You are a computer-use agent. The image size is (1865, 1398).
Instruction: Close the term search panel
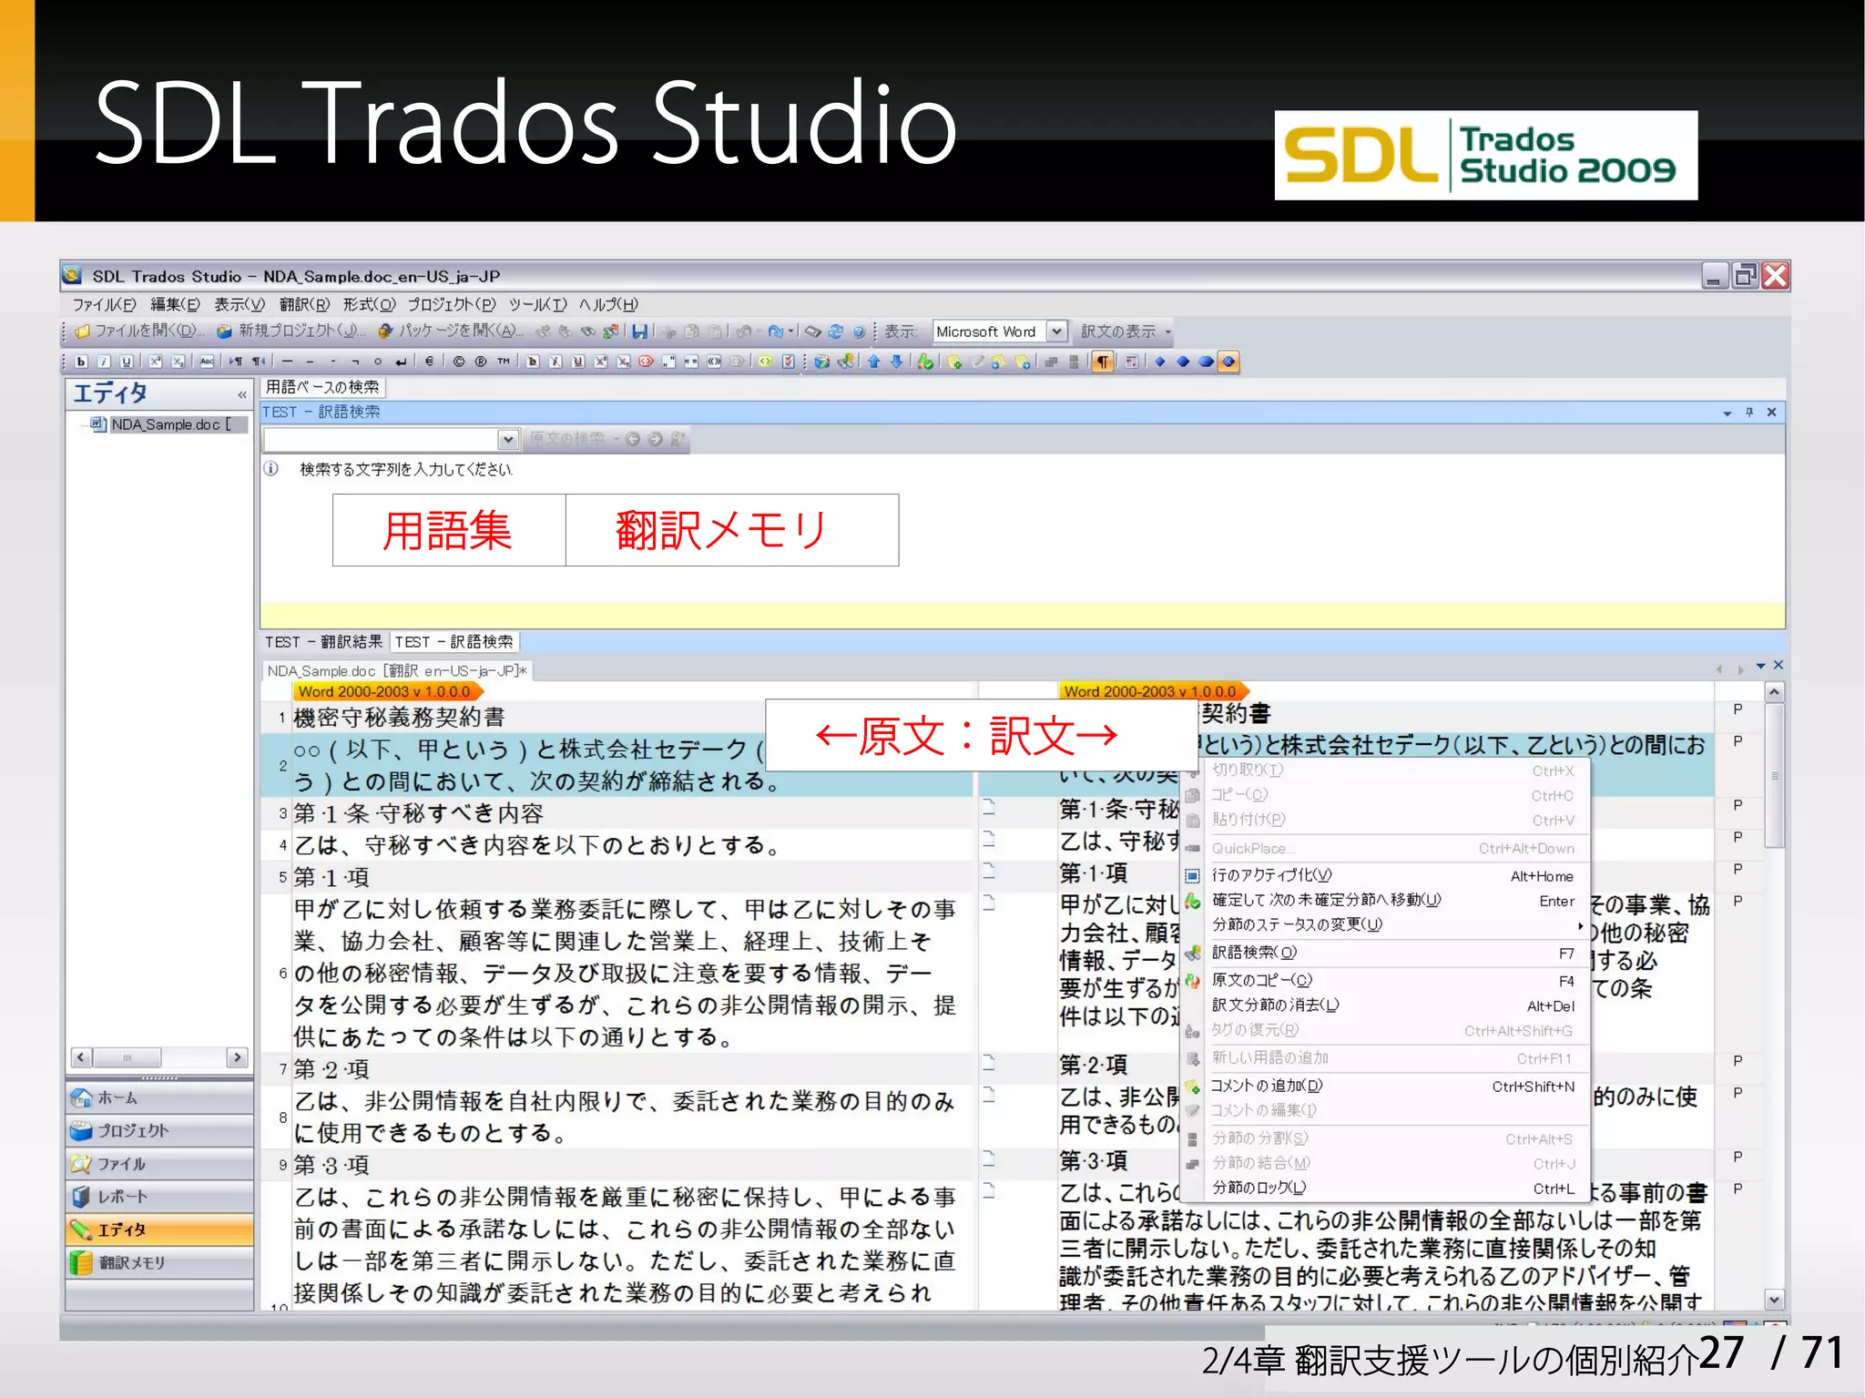pos(1771,413)
